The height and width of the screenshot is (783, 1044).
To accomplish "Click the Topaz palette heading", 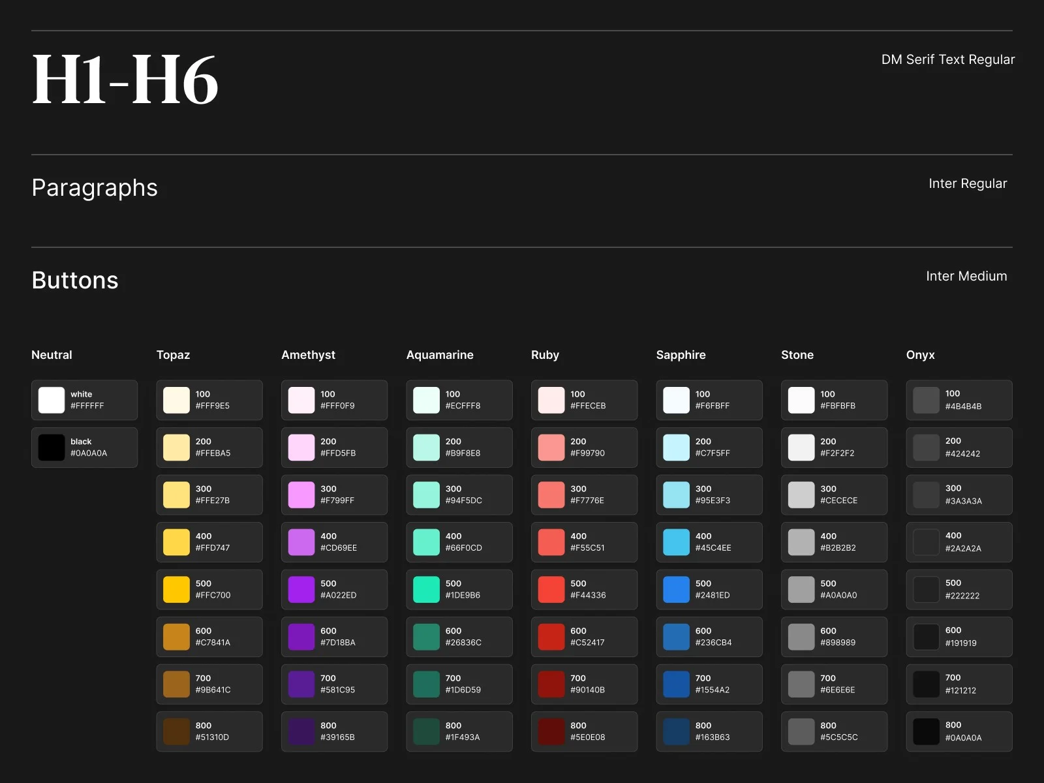I will (x=173, y=355).
